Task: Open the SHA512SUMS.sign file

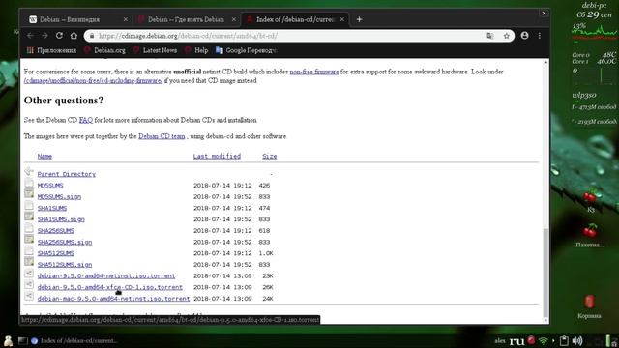Action: click(65, 265)
